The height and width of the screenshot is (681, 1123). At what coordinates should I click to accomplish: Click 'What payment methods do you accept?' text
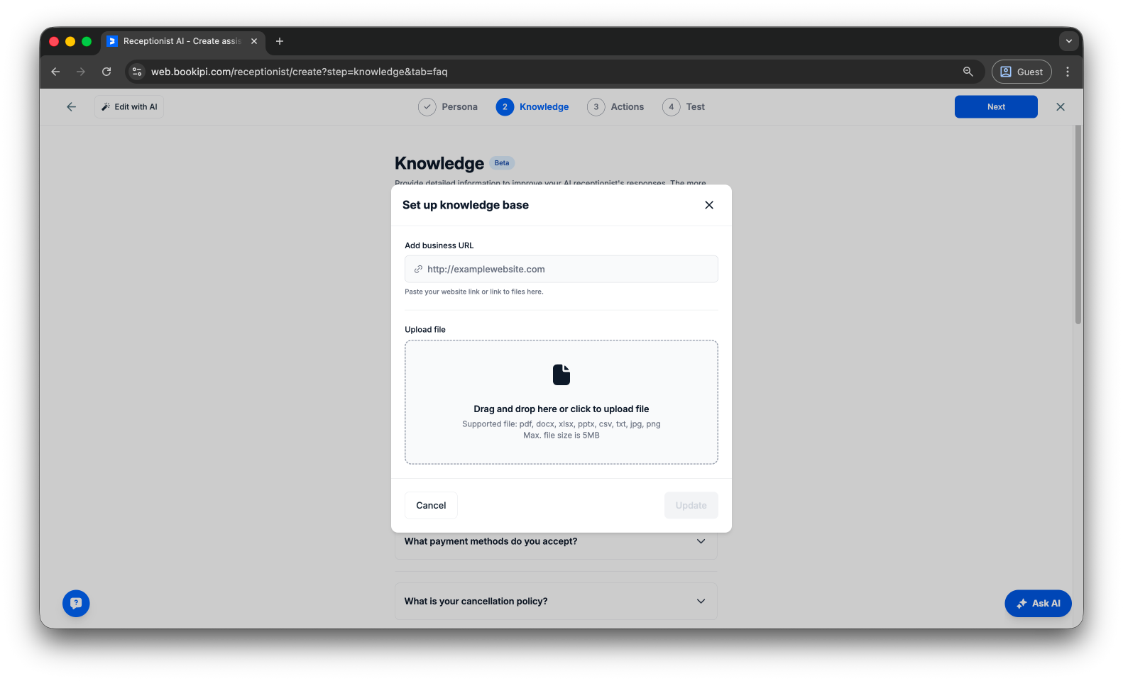coord(491,541)
